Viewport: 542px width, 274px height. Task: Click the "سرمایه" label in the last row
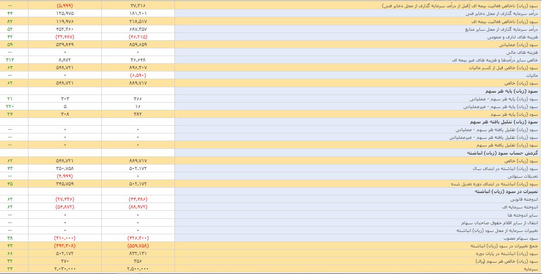click(530, 269)
